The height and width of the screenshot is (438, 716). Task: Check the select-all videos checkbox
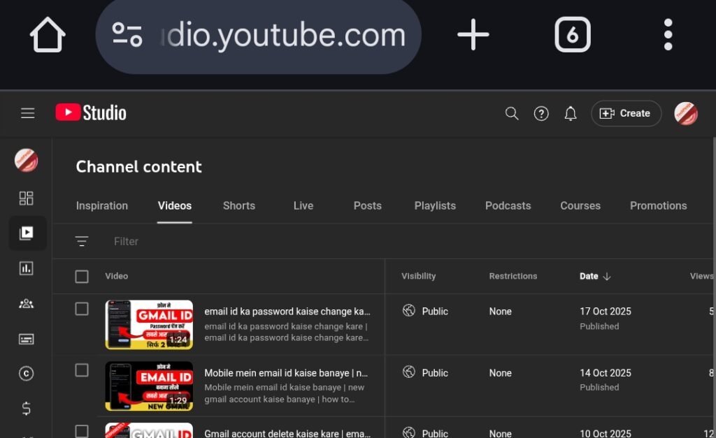coord(81,276)
